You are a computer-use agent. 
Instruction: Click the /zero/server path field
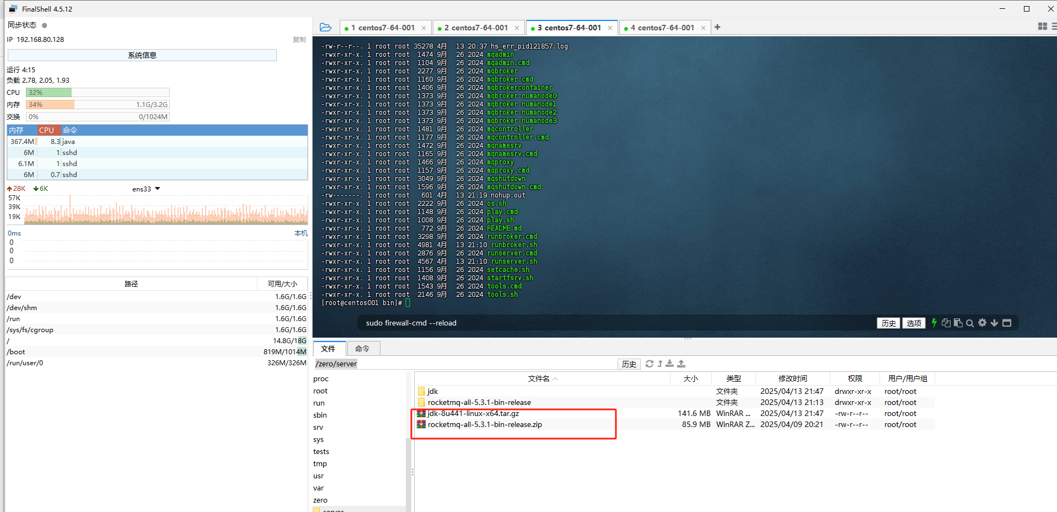pyautogui.click(x=465, y=364)
